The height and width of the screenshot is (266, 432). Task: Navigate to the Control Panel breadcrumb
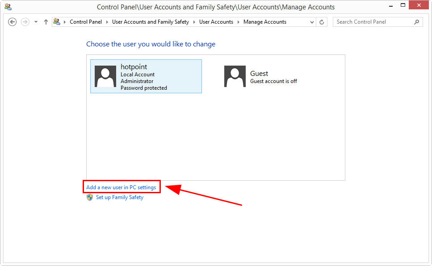86,22
